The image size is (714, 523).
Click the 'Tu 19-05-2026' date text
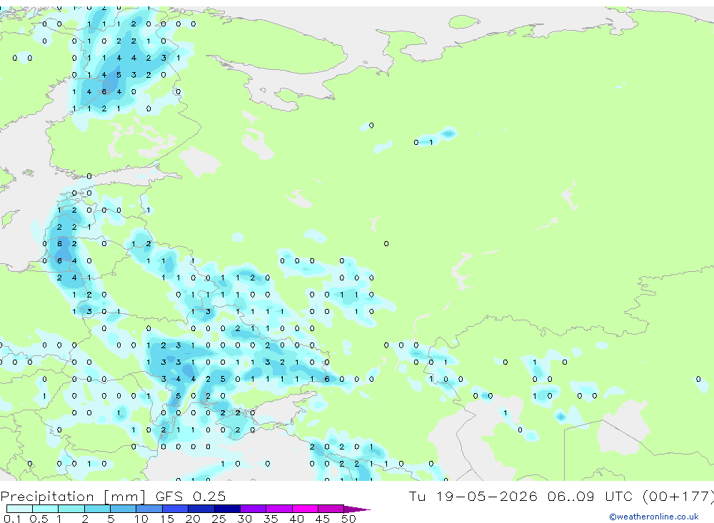473,496
